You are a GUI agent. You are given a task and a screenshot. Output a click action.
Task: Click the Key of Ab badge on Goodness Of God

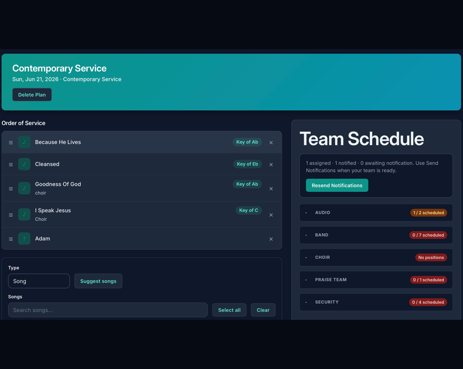247,184
